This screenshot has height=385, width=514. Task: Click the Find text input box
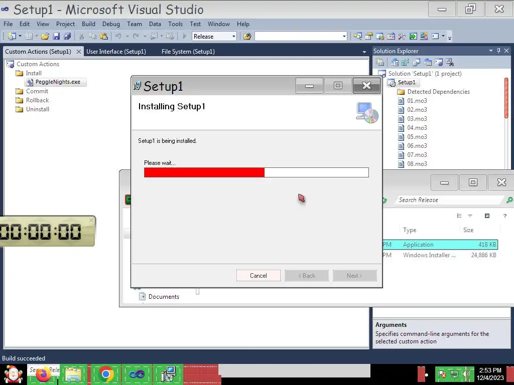click(298, 36)
